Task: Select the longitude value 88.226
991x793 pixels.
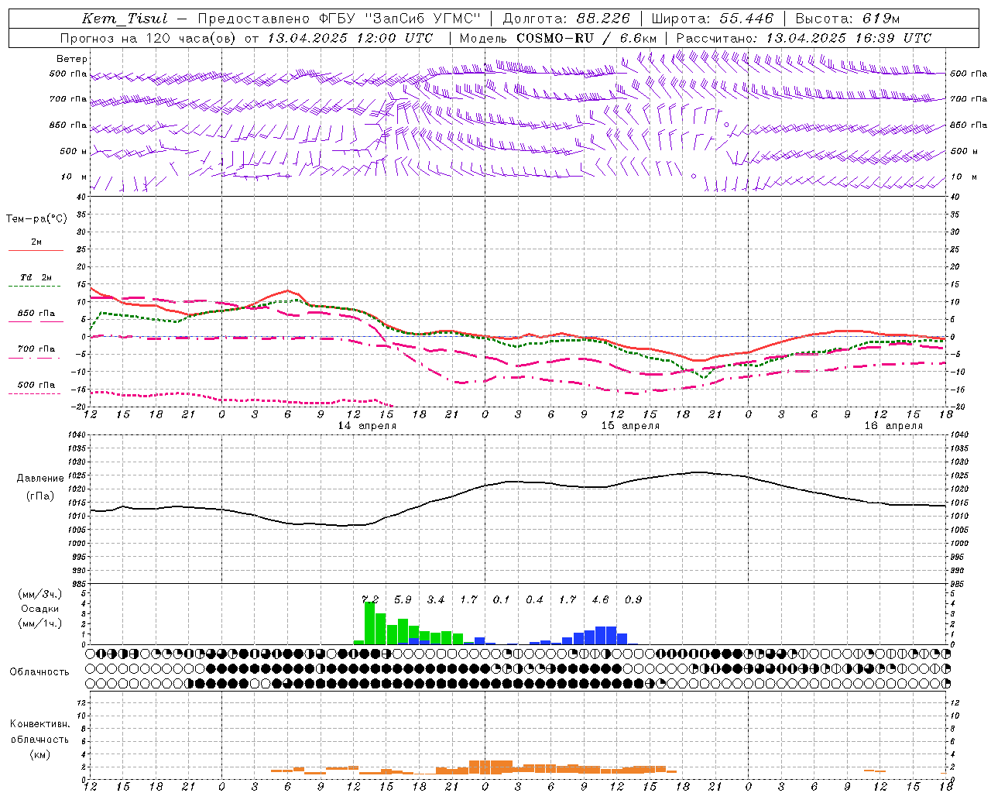Action: pos(603,19)
